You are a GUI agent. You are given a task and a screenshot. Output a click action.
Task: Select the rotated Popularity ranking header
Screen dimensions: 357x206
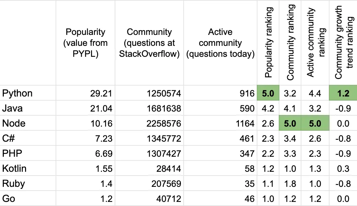coord(268,43)
